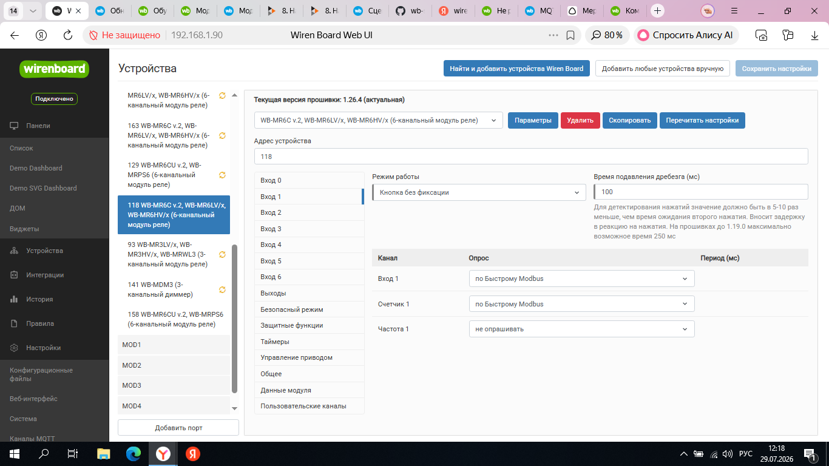The width and height of the screenshot is (829, 466).
Task: Open the MOD3 port
Action: (x=174, y=385)
